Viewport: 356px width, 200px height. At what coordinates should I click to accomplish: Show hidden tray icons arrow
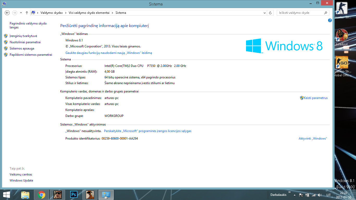click(294, 195)
